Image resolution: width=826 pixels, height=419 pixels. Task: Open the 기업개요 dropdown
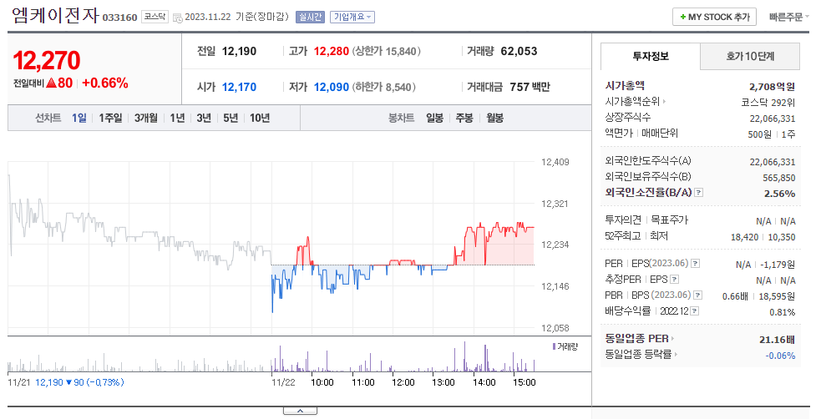coord(352,17)
